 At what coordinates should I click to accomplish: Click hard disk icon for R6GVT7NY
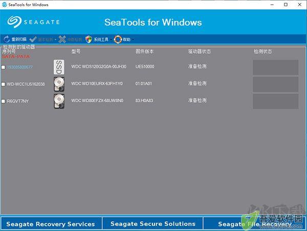(59, 101)
